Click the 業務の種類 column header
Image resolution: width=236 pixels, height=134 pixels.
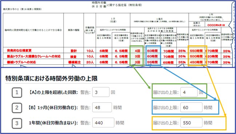(x=73, y=30)
